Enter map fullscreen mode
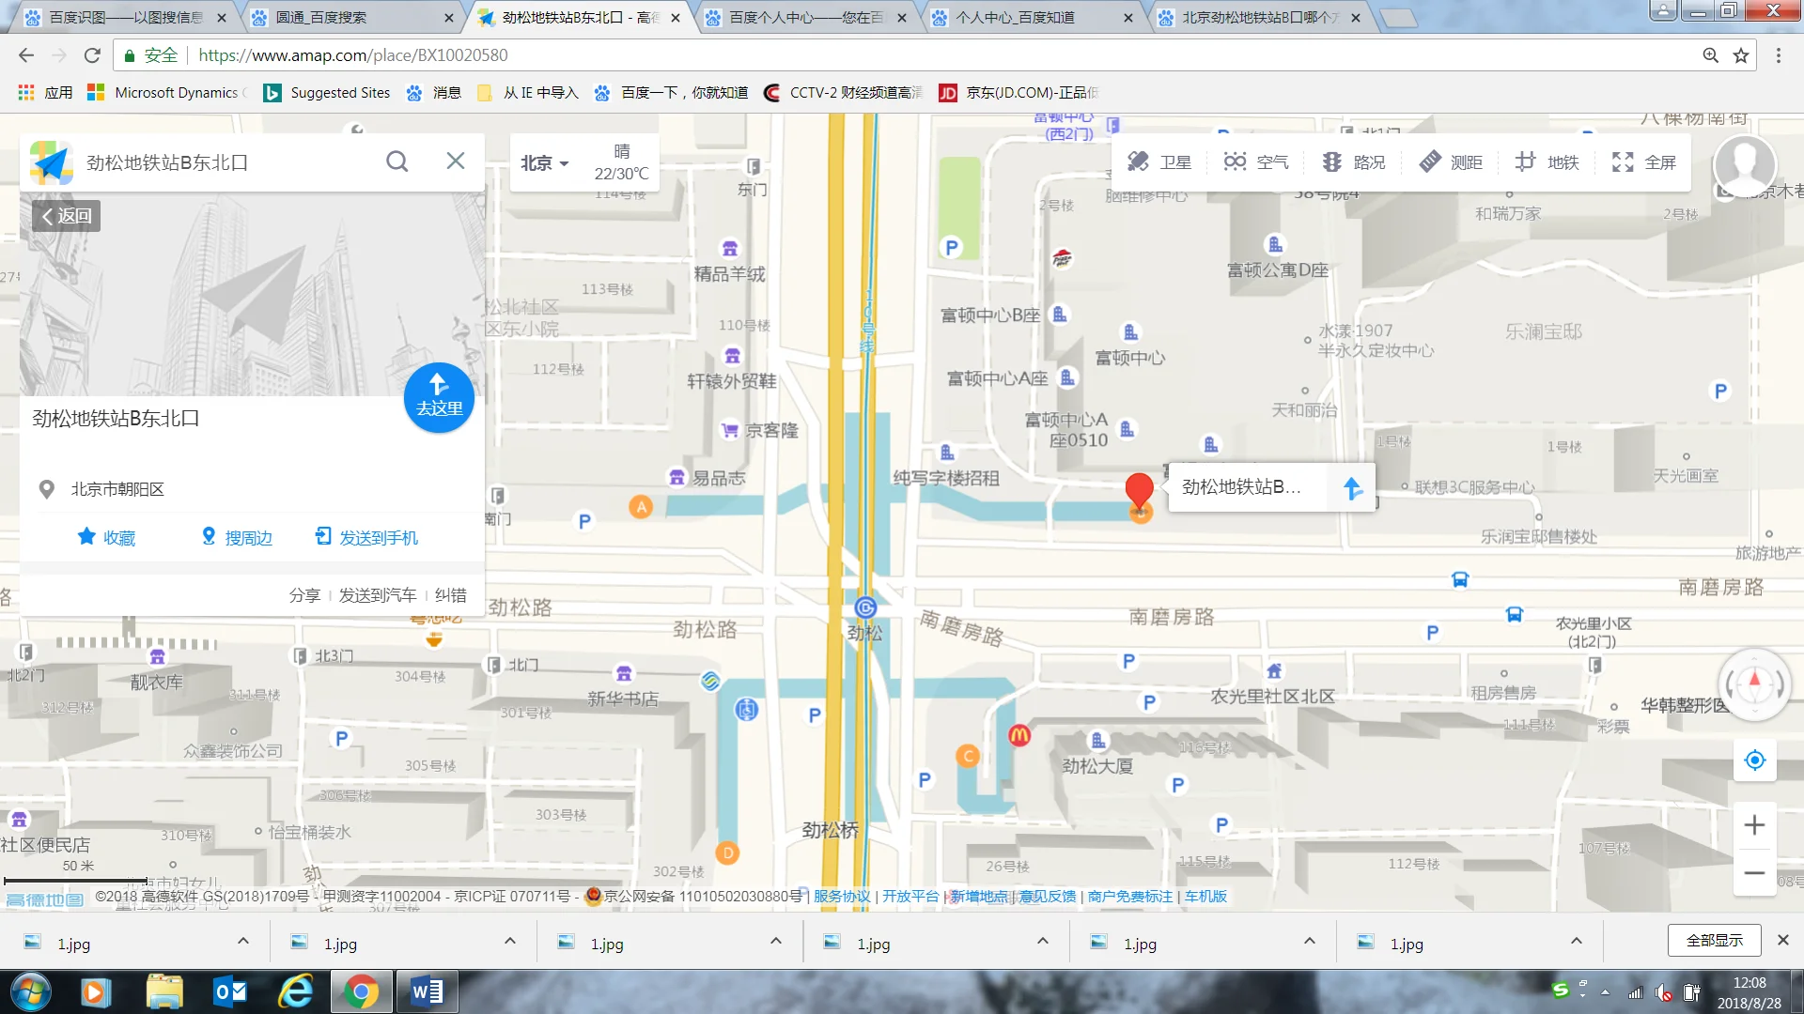 tap(1644, 161)
